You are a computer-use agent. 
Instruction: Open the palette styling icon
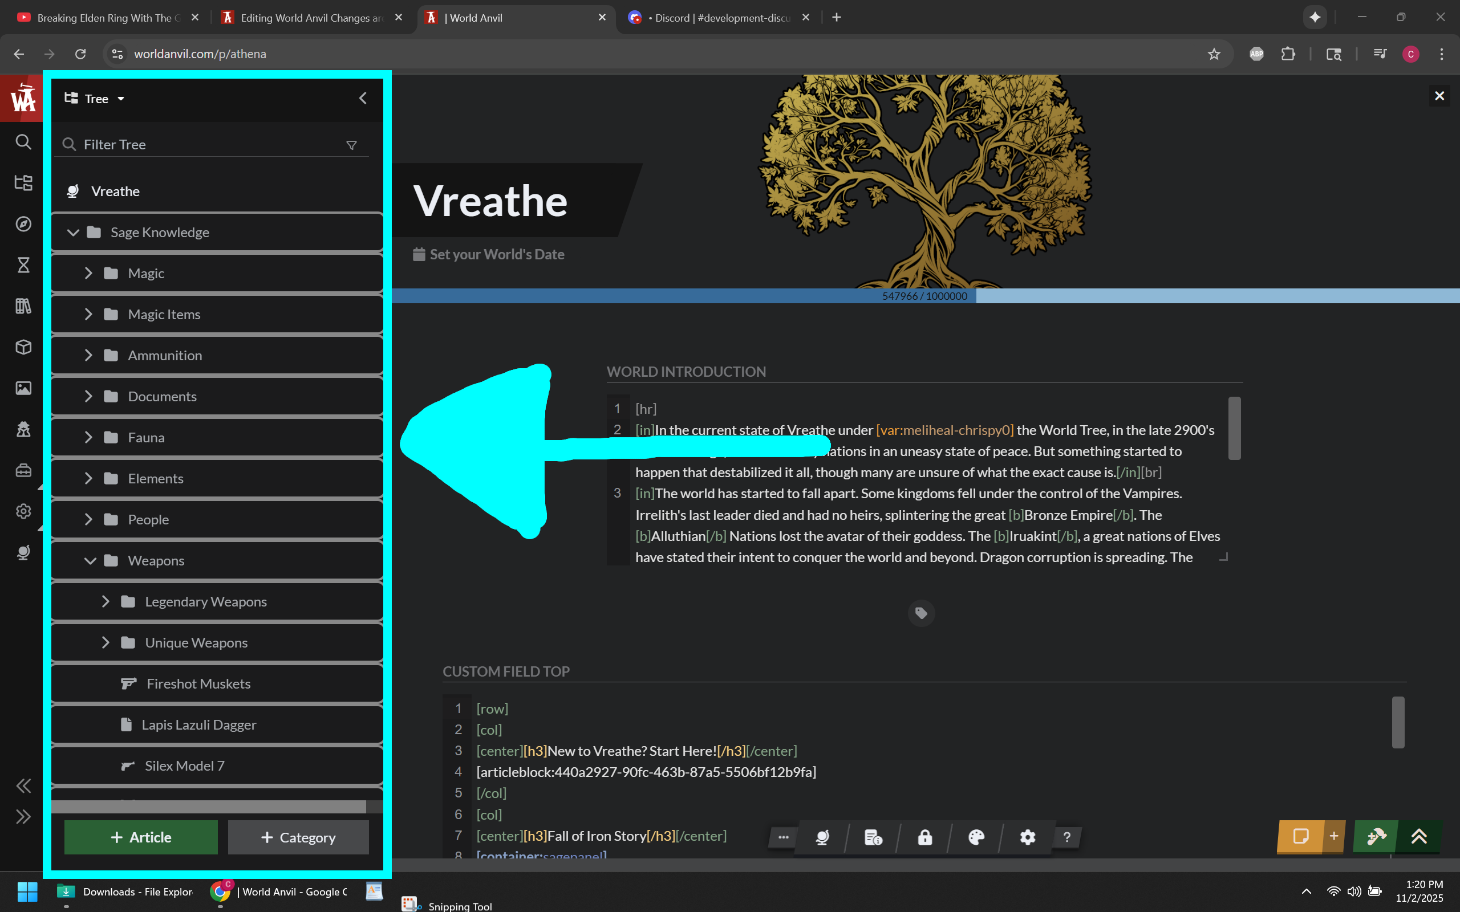[976, 837]
